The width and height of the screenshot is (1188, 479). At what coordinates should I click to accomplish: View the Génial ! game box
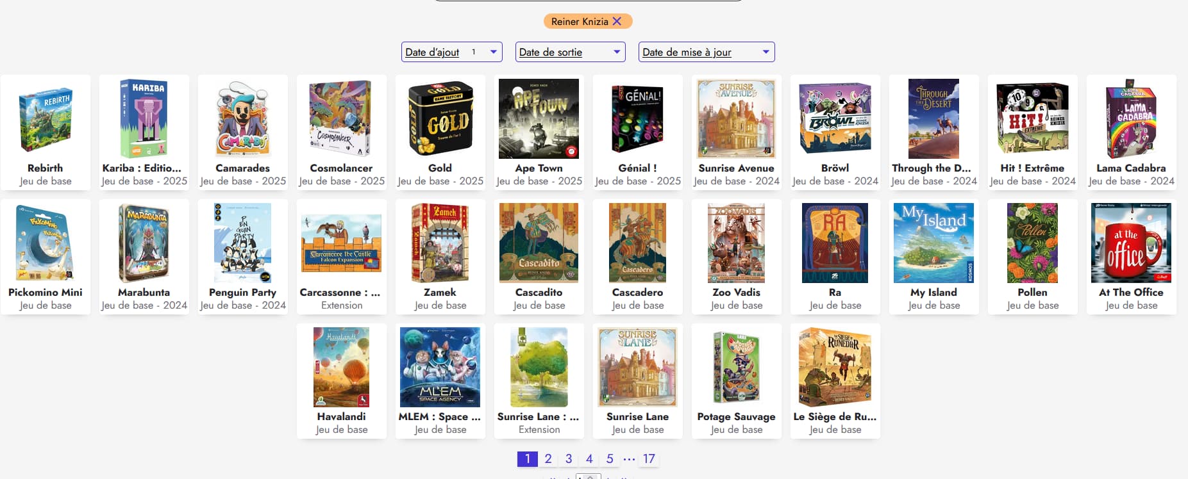(637, 119)
